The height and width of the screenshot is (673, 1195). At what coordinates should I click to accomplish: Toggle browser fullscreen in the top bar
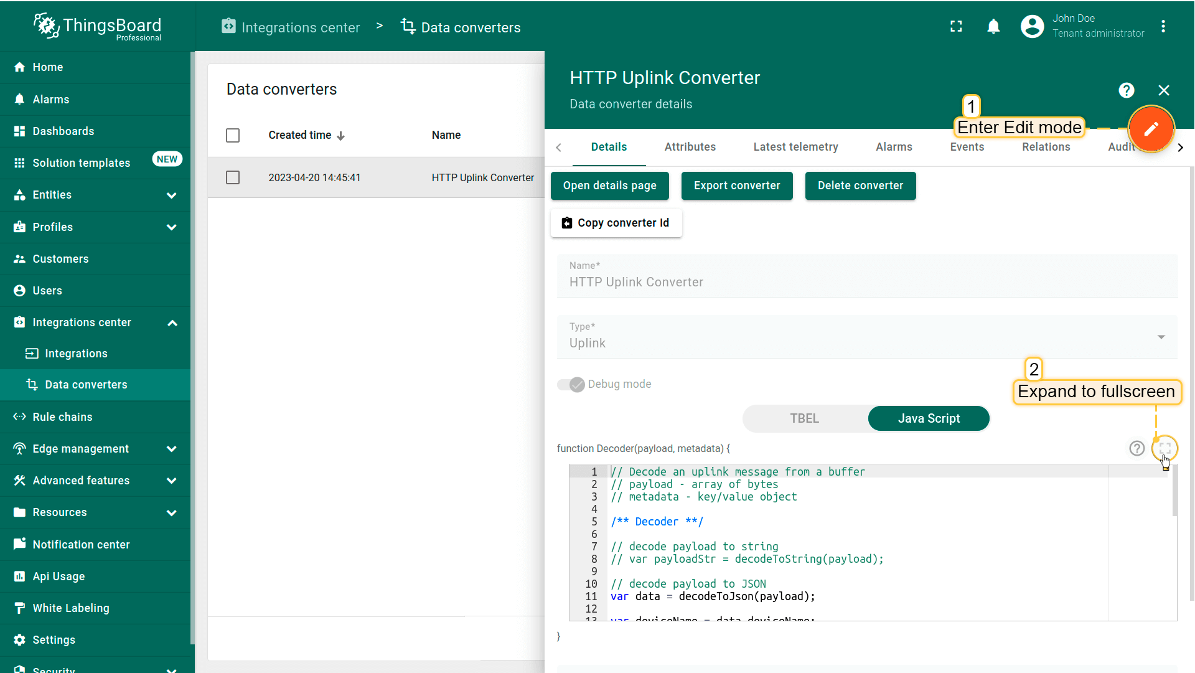tap(956, 26)
